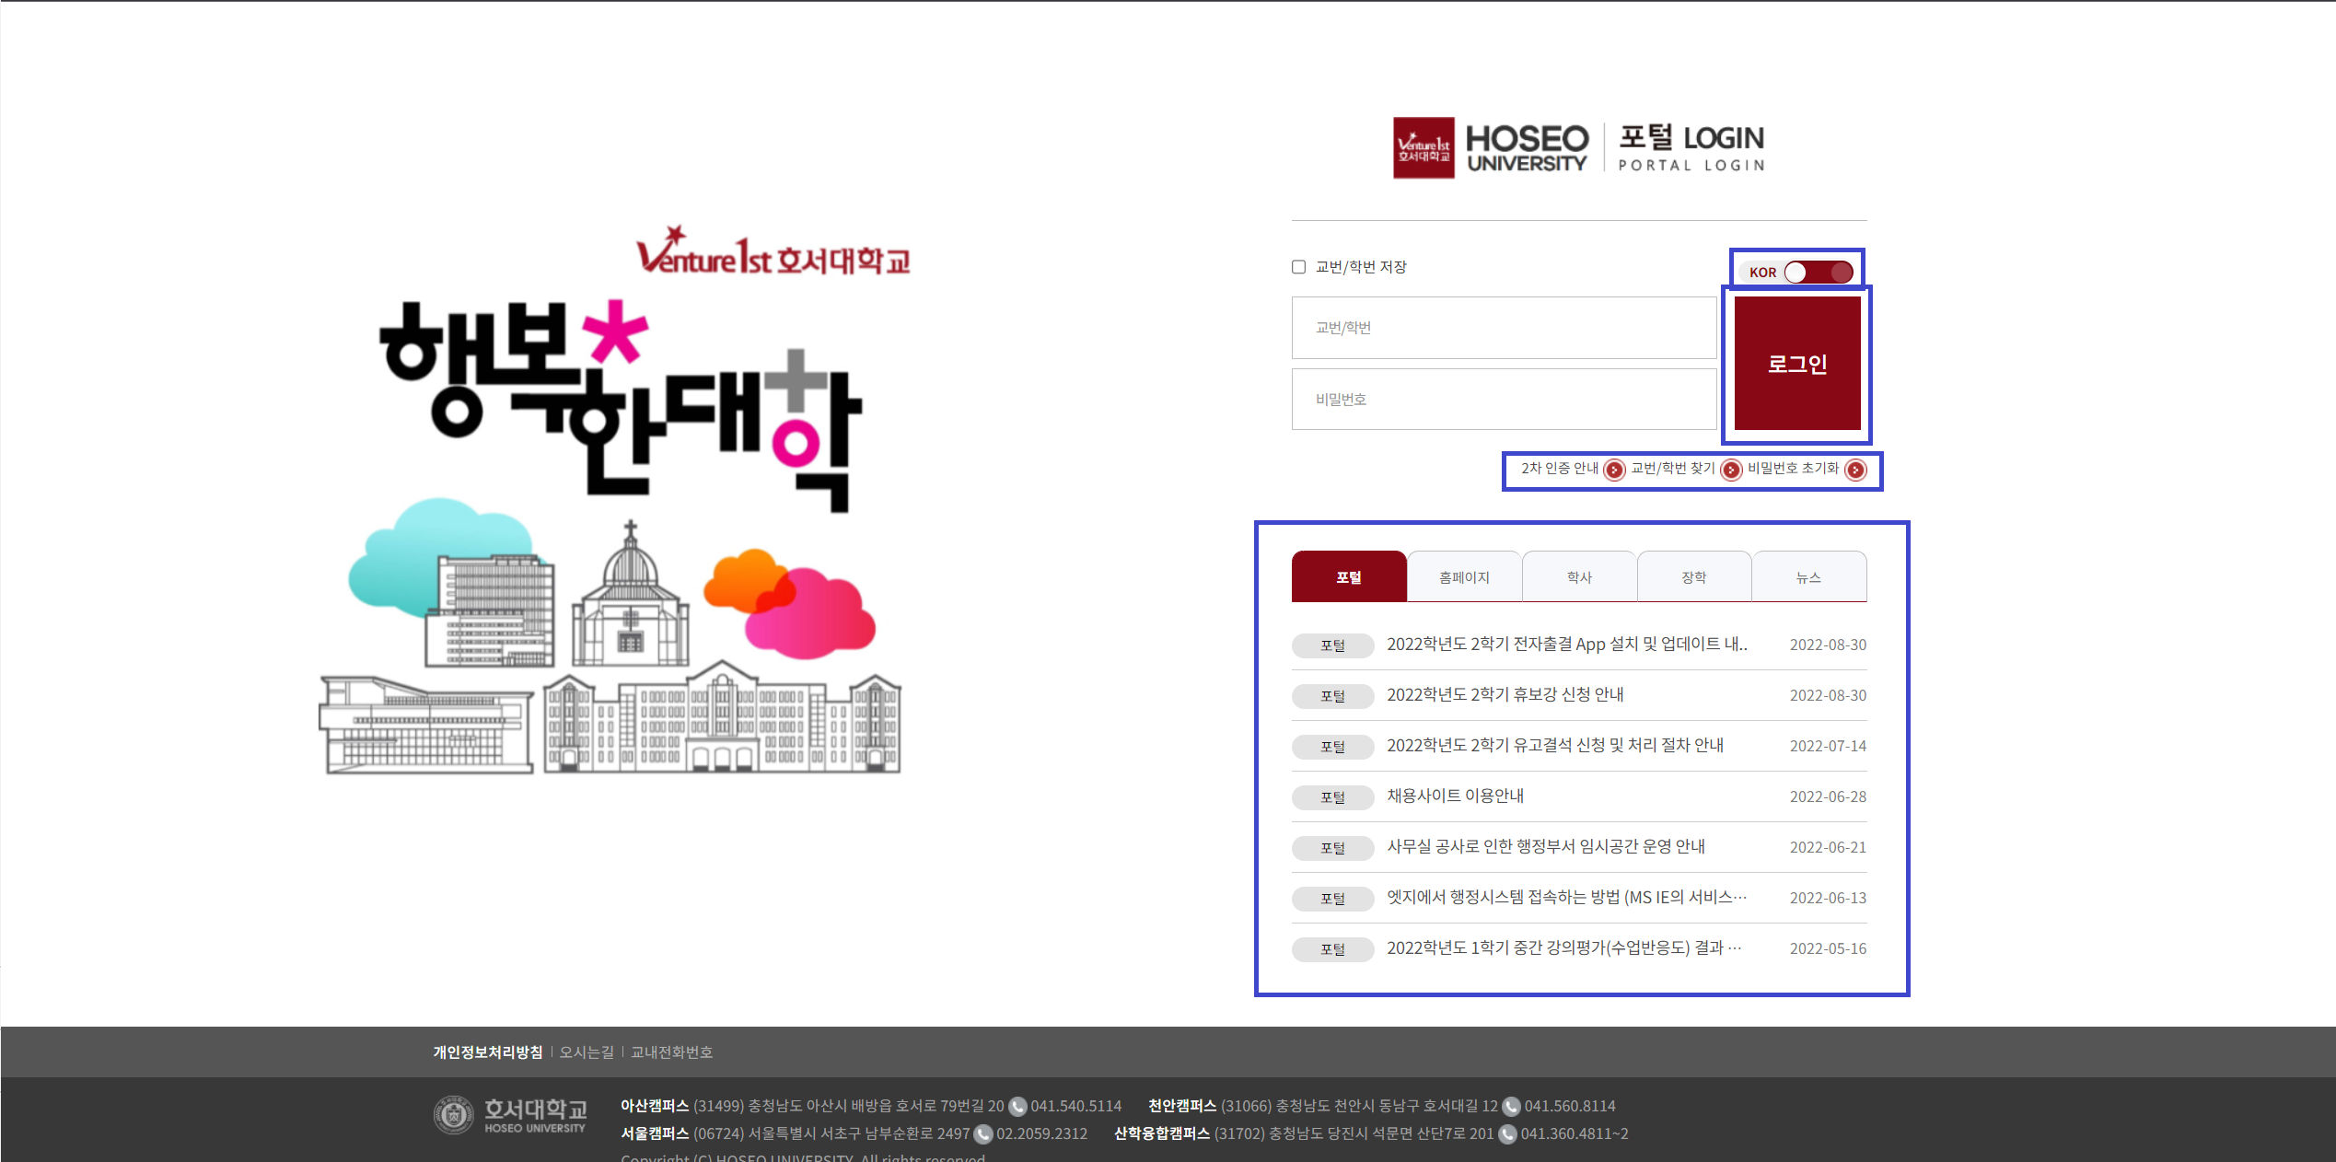Image resolution: width=2336 pixels, height=1162 pixels.
Task: Check the 교번/학번 저장 checkbox
Action: click(1298, 267)
